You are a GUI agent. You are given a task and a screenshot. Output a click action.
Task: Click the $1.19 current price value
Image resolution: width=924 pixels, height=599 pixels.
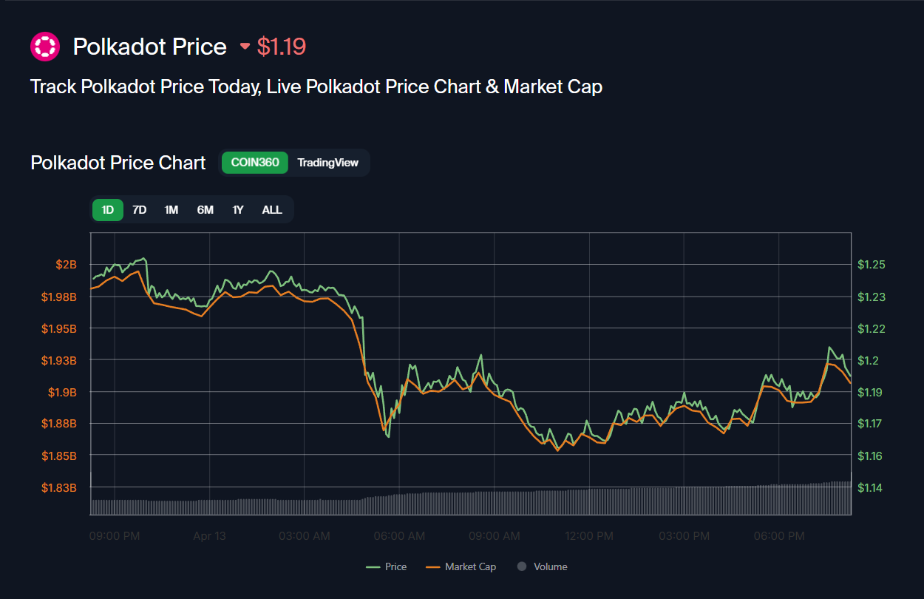[281, 47]
